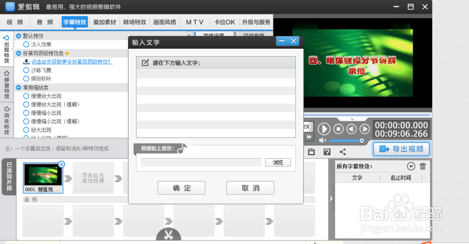Remove clip 0001 with its X badge
469x244 pixels.
(61, 164)
